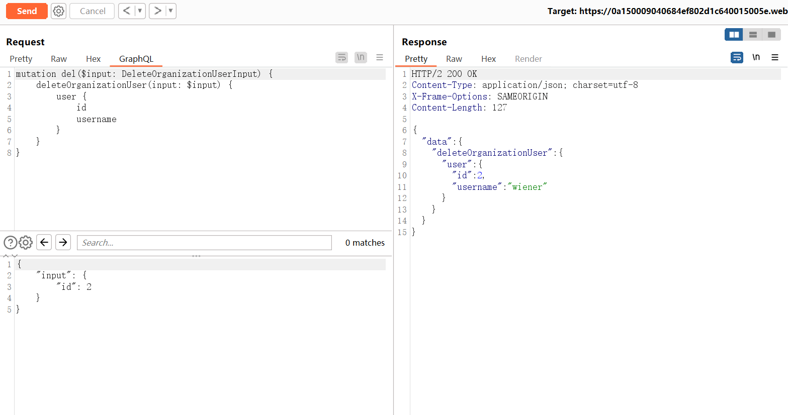Screen dimensions: 788x415
Task: Open Request panel hamburger menu
Action: click(x=380, y=57)
